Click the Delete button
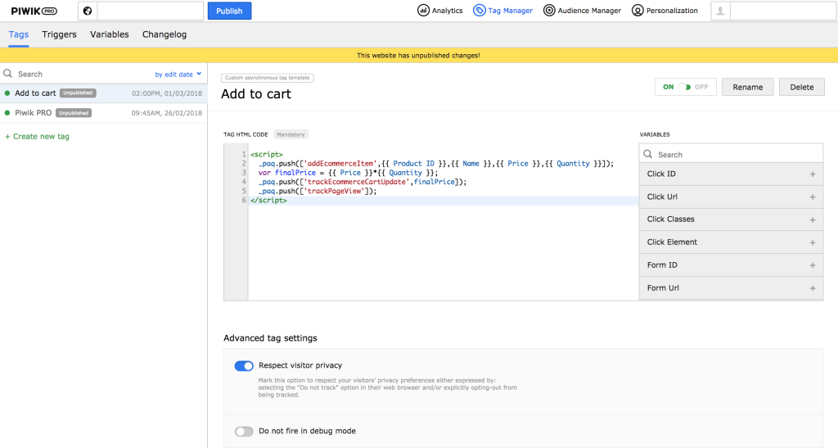Viewport: 838px width, 448px height. [x=802, y=87]
